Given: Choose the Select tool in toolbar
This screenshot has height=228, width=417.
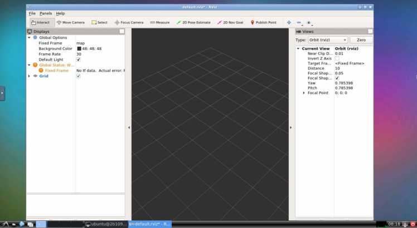Looking at the screenshot, I should tap(99, 22).
